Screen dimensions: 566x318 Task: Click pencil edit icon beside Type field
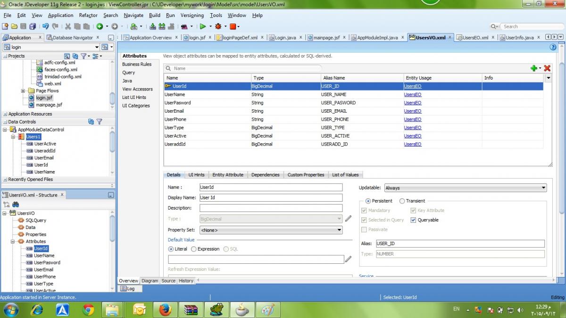pyautogui.click(x=348, y=219)
